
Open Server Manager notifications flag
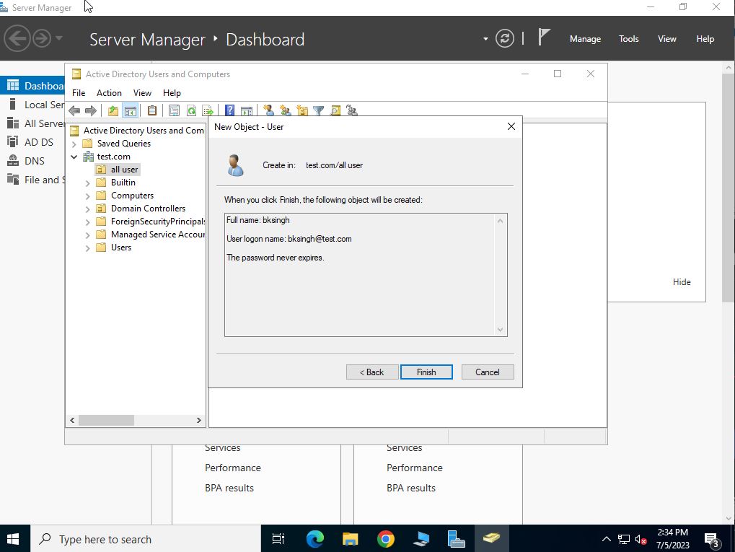[x=544, y=37]
